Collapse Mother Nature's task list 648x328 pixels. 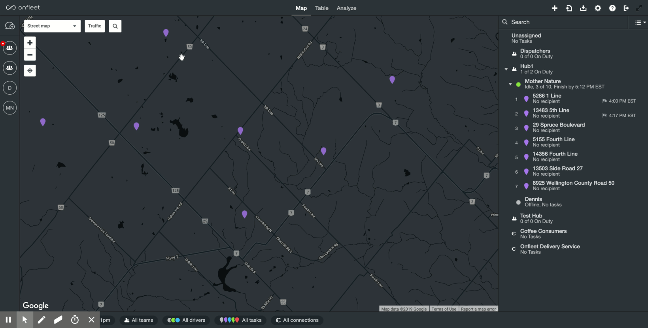coord(510,84)
